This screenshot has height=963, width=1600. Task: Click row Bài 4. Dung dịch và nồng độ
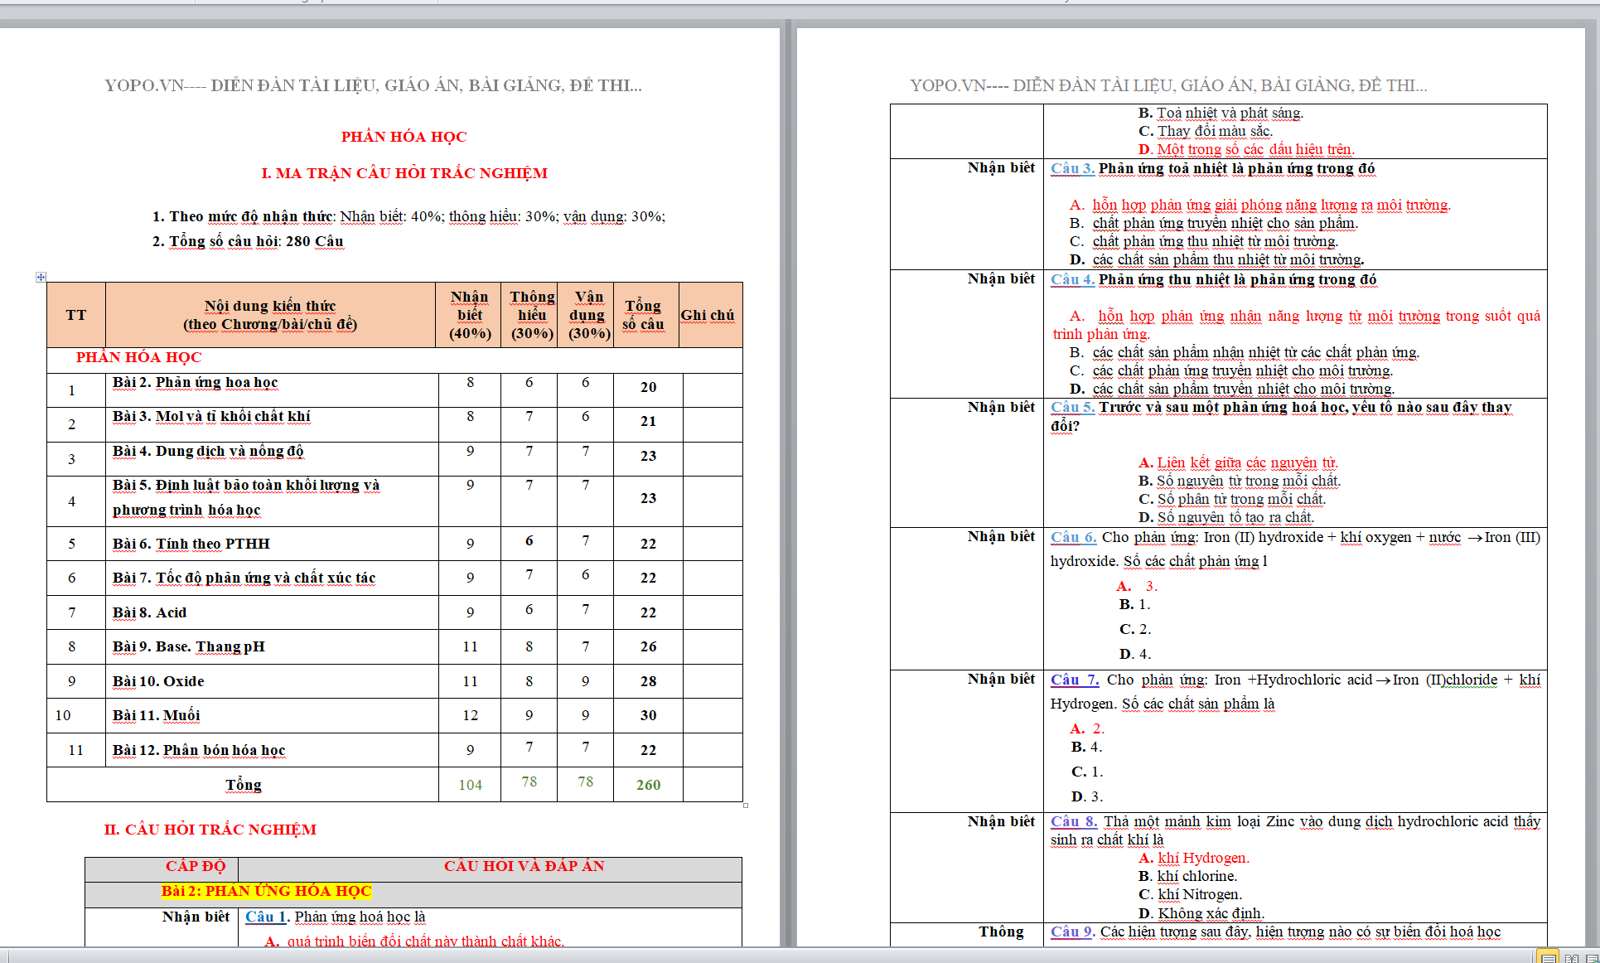(x=394, y=458)
